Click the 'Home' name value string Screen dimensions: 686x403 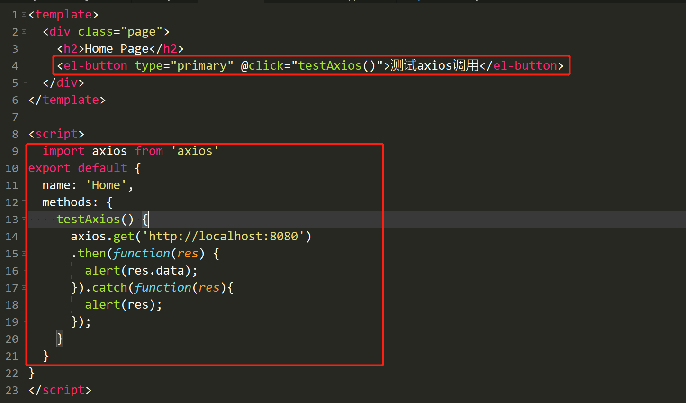[x=105, y=185]
